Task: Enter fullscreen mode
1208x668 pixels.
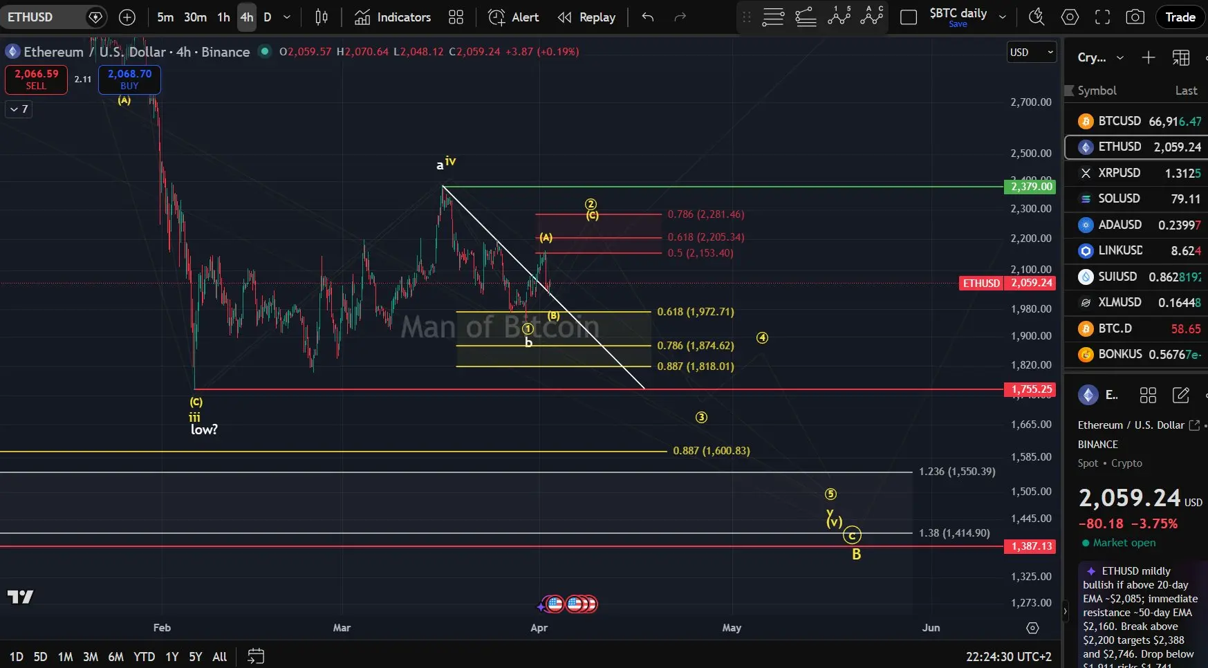Action: tap(1102, 17)
